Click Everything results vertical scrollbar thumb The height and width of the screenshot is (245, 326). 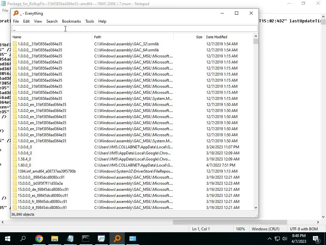coord(256,41)
